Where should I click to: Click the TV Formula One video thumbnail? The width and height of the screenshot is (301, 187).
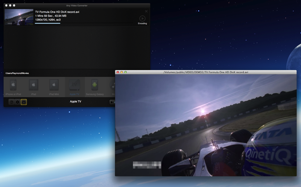19,17
